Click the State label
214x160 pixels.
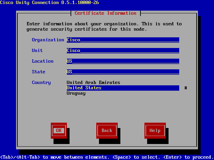(x=38, y=72)
